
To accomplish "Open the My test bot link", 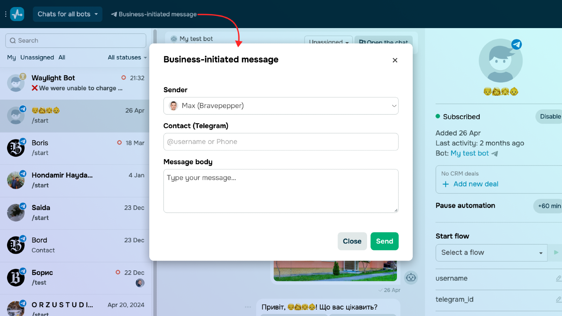I will click(470, 153).
